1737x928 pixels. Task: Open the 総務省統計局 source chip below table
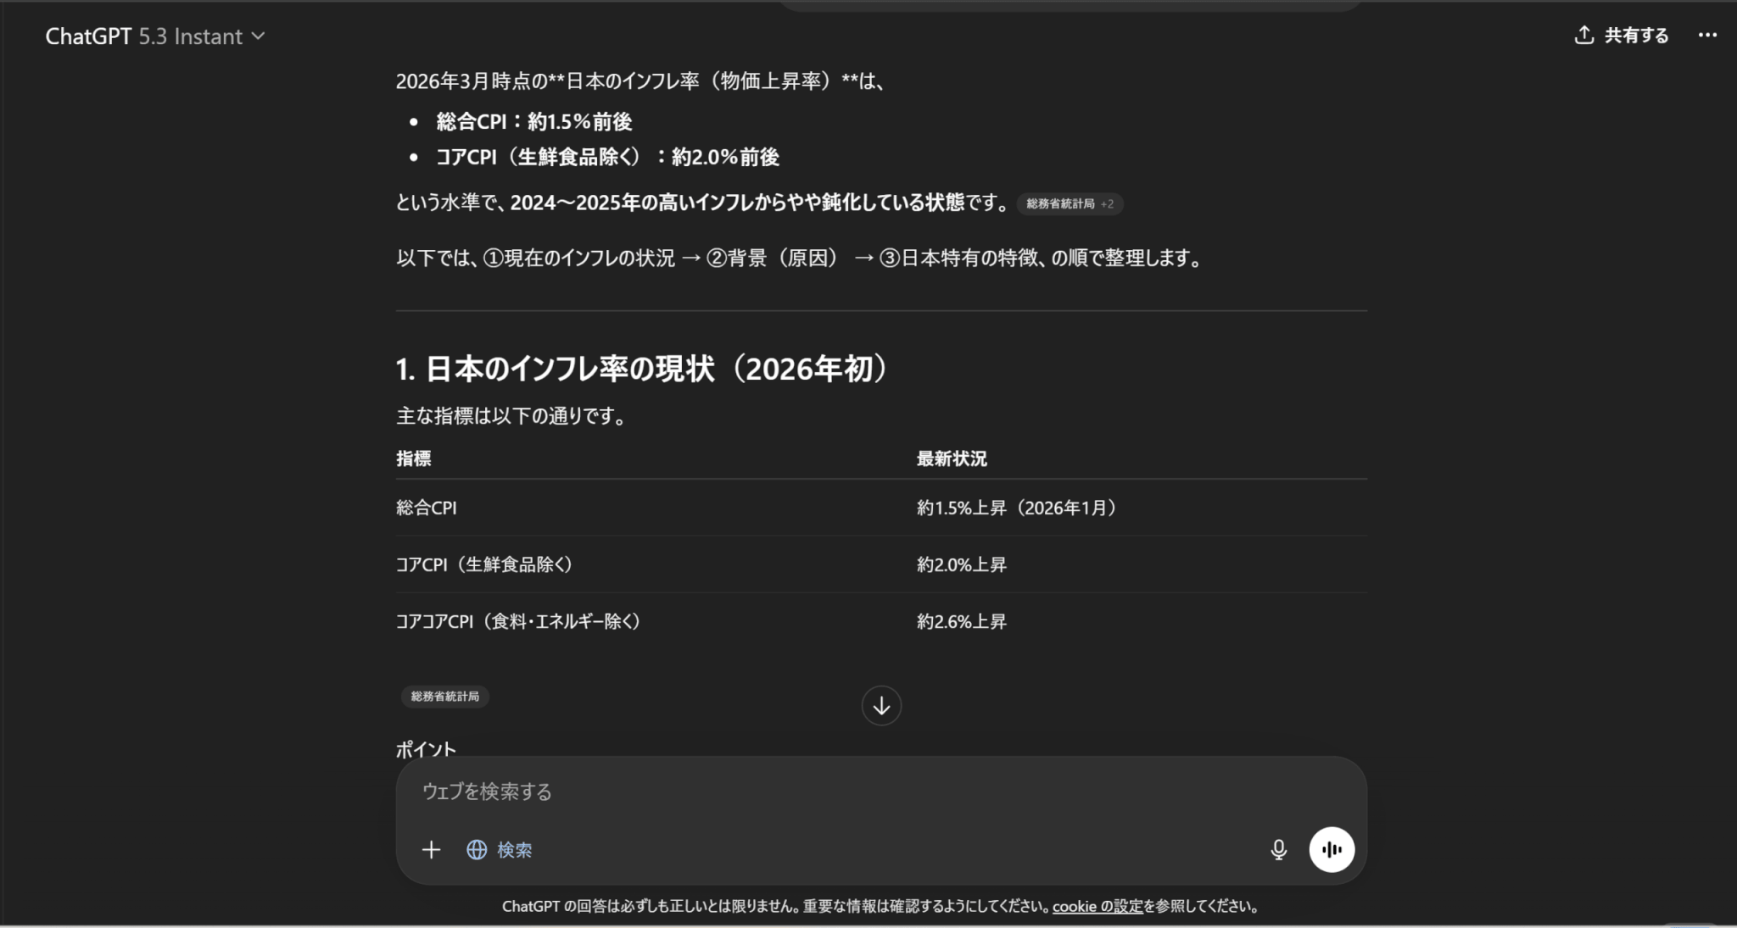pos(445,697)
